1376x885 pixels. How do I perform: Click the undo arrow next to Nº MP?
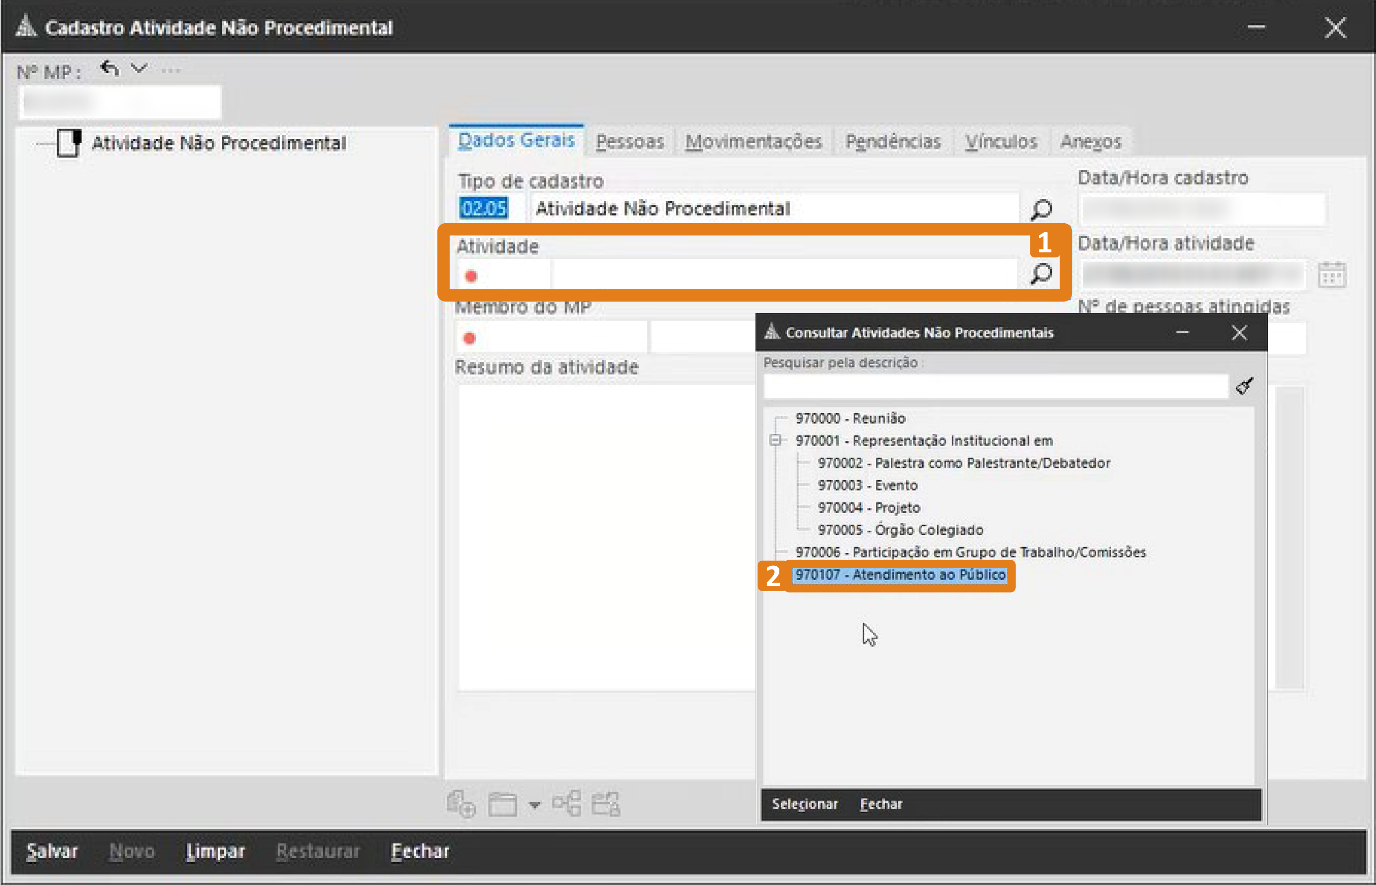click(109, 69)
